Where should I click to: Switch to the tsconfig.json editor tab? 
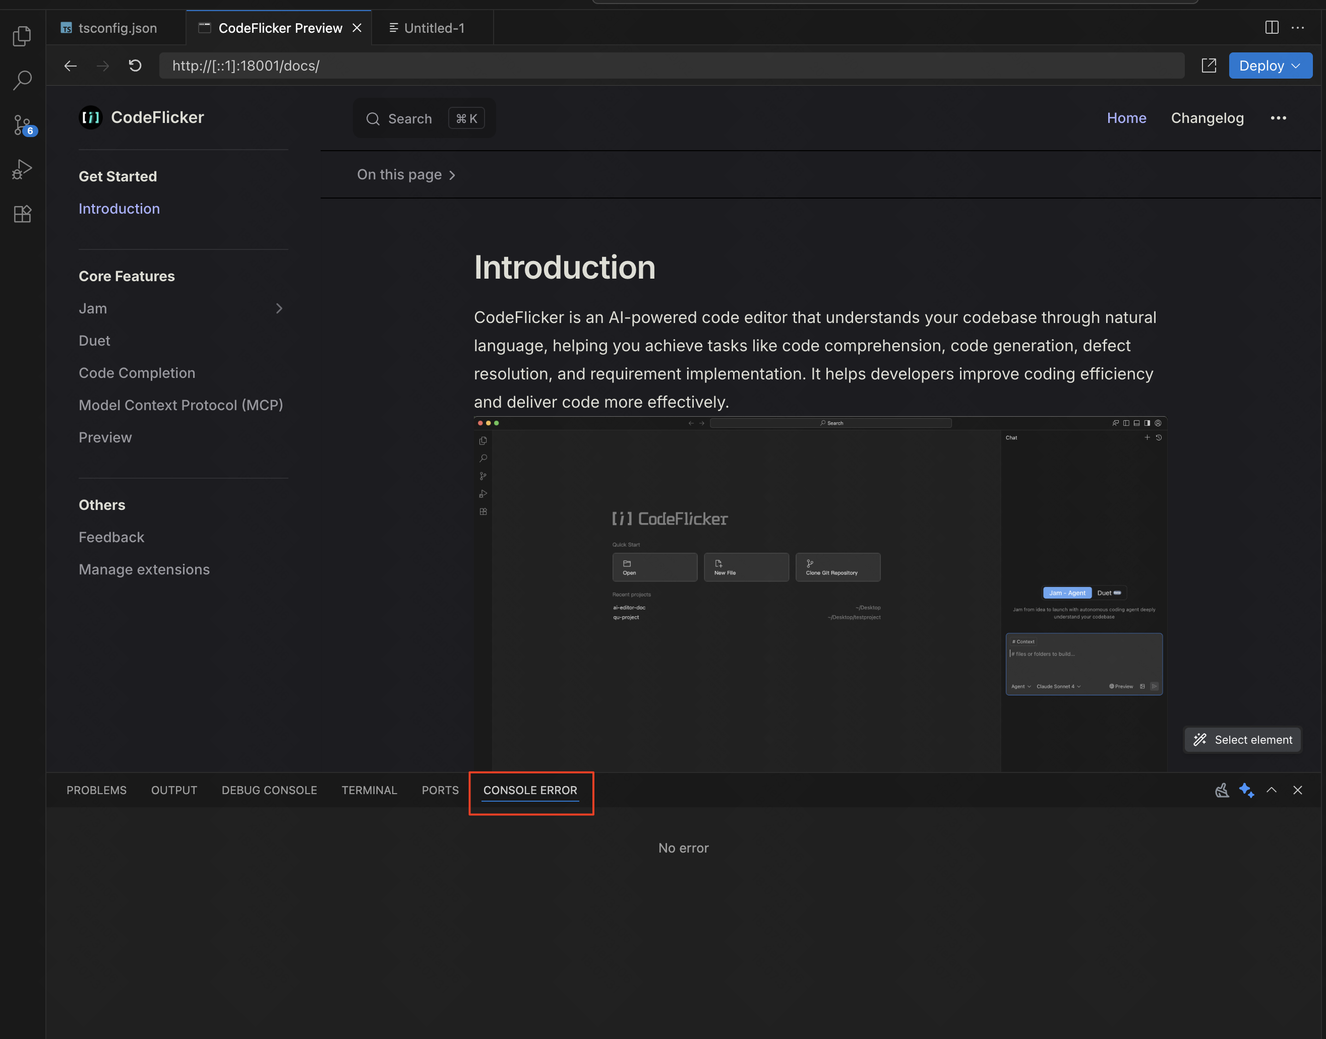click(x=117, y=28)
